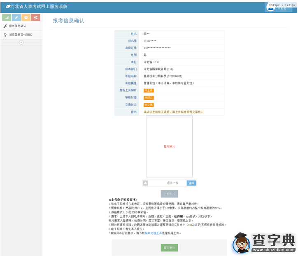Open 浏览器兼容性测试 in the sidebar

pyautogui.click(x=21, y=35)
